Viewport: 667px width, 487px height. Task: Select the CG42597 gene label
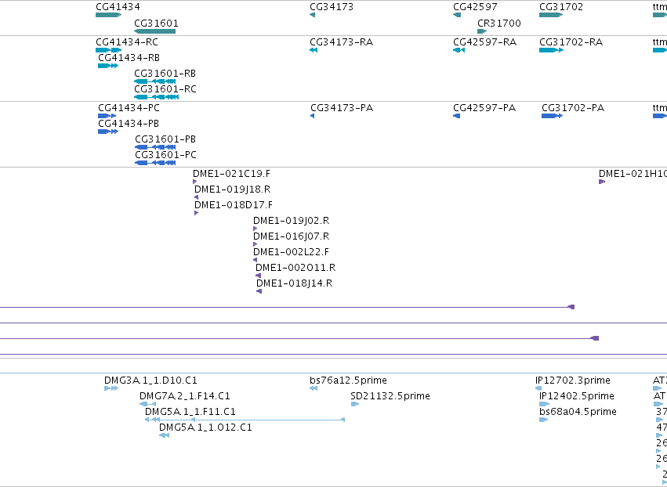475,7
